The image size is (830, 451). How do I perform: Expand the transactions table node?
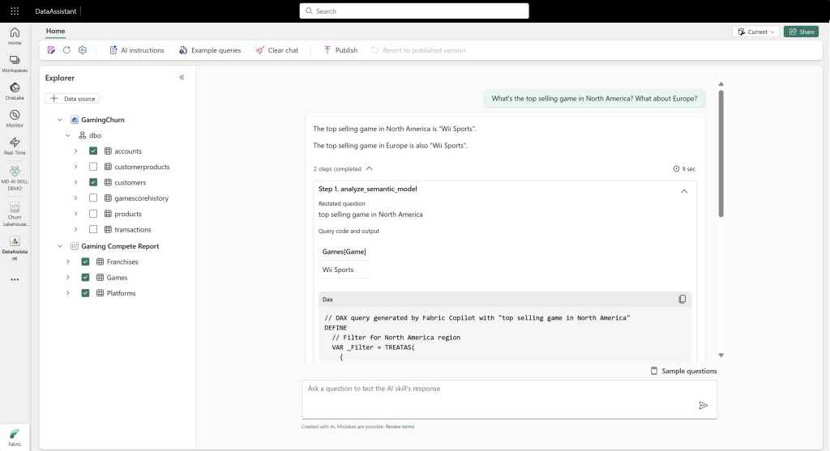tap(75, 229)
